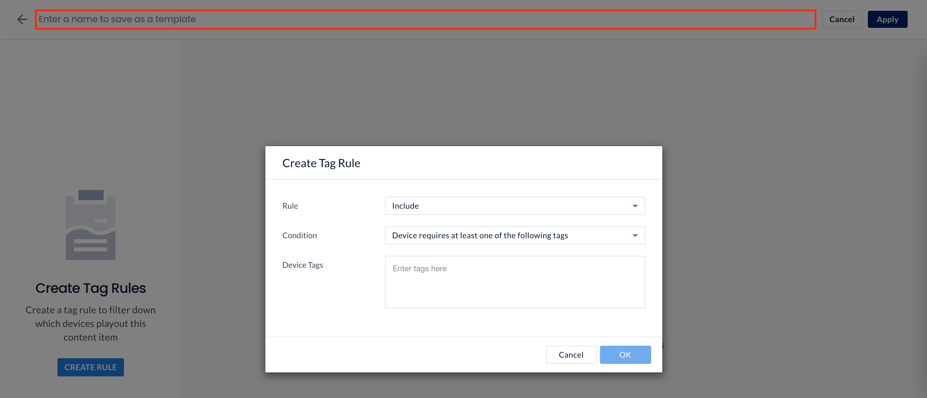Open the Condition dropdown
The height and width of the screenshot is (398, 927).
click(x=515, y=235)
